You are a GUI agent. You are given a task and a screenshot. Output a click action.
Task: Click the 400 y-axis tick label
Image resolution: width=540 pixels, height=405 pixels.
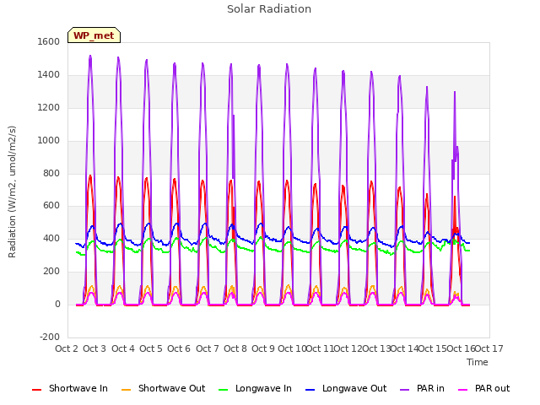tap(51, 238)
